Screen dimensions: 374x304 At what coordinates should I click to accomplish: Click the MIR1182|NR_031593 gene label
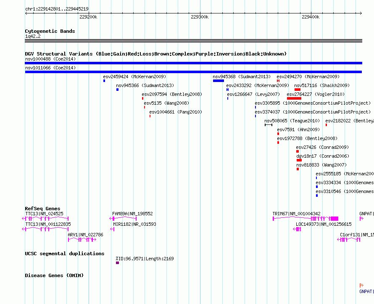tap(134, 224)
